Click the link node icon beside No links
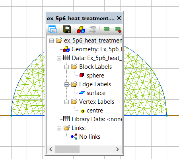This screenshot has height=159, width=179. click(x=74, y=136)
